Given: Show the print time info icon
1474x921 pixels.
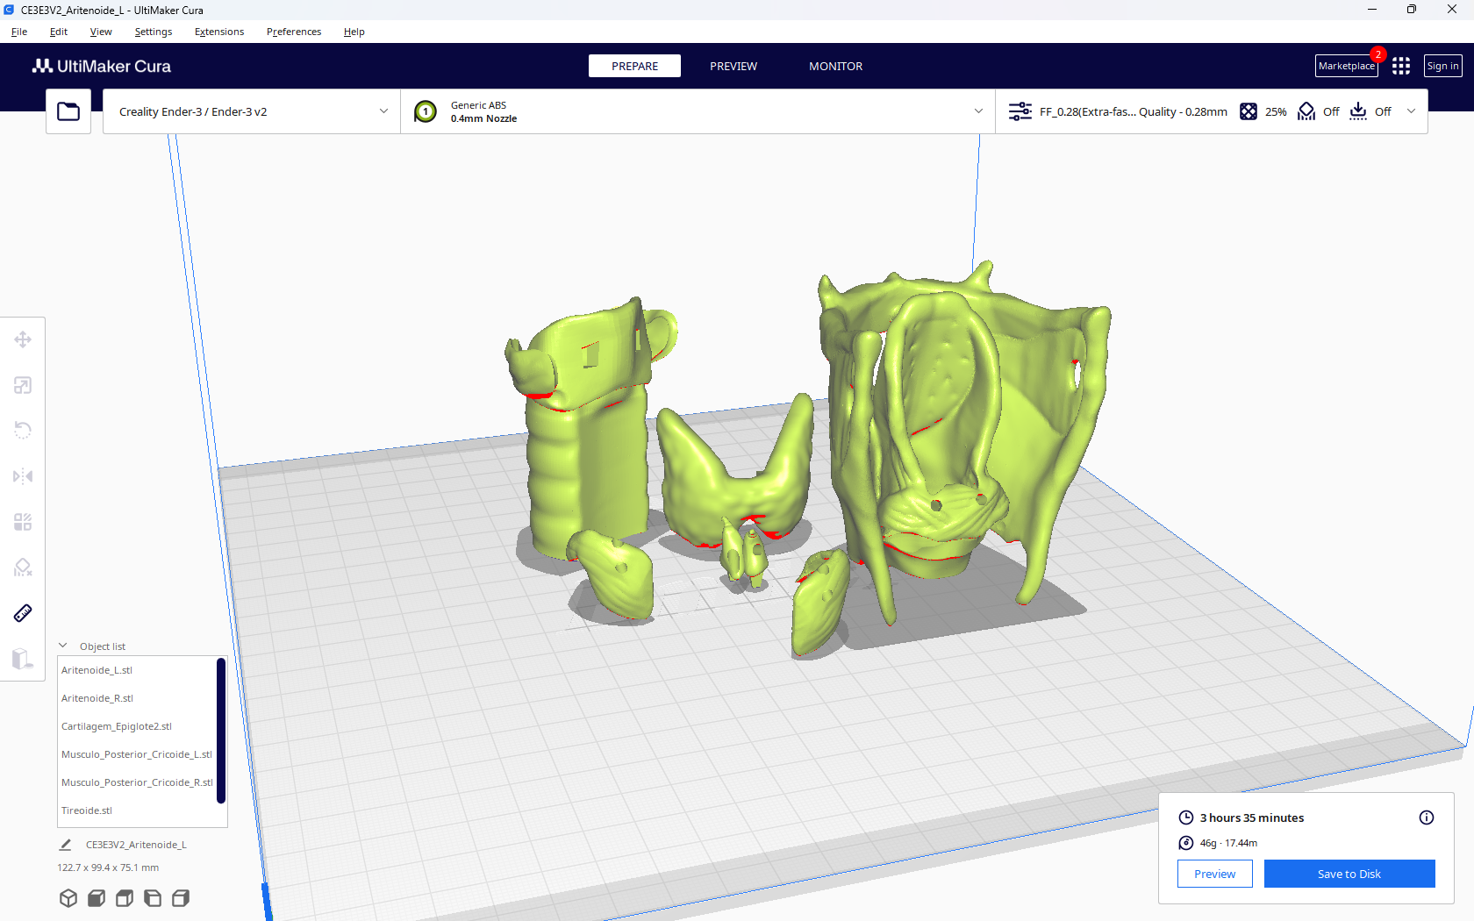Looking at the screenshot, I should (1427, 817).
